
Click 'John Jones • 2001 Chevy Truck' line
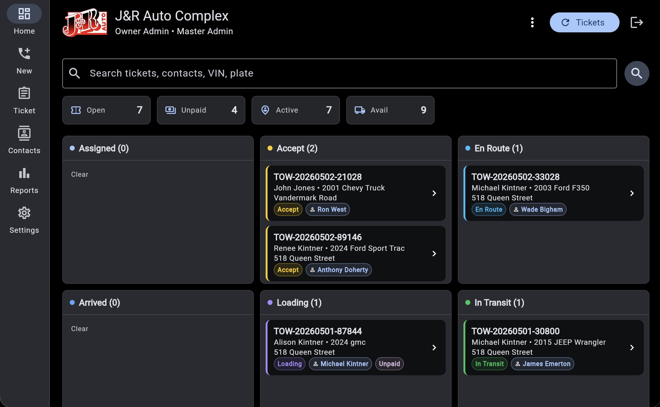point(329,188)
